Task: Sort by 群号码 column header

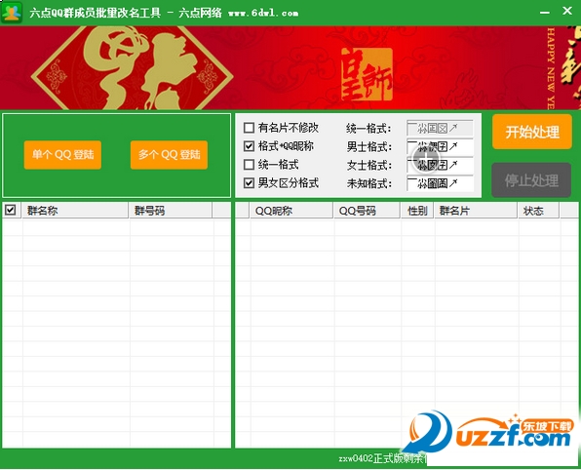Action: click(x=171, y=211)
